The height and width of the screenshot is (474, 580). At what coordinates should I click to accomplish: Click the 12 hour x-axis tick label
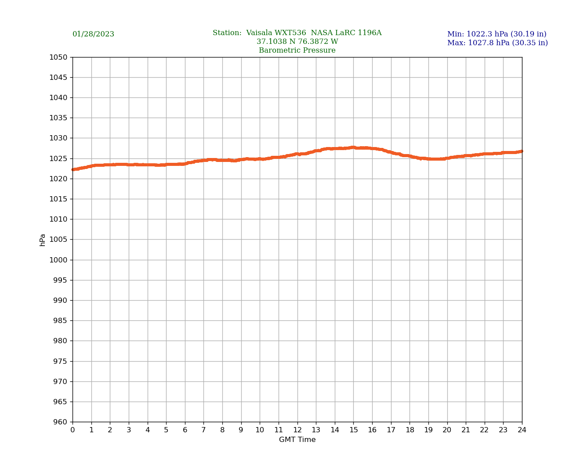pyautogui.click(x=297, y=430)
